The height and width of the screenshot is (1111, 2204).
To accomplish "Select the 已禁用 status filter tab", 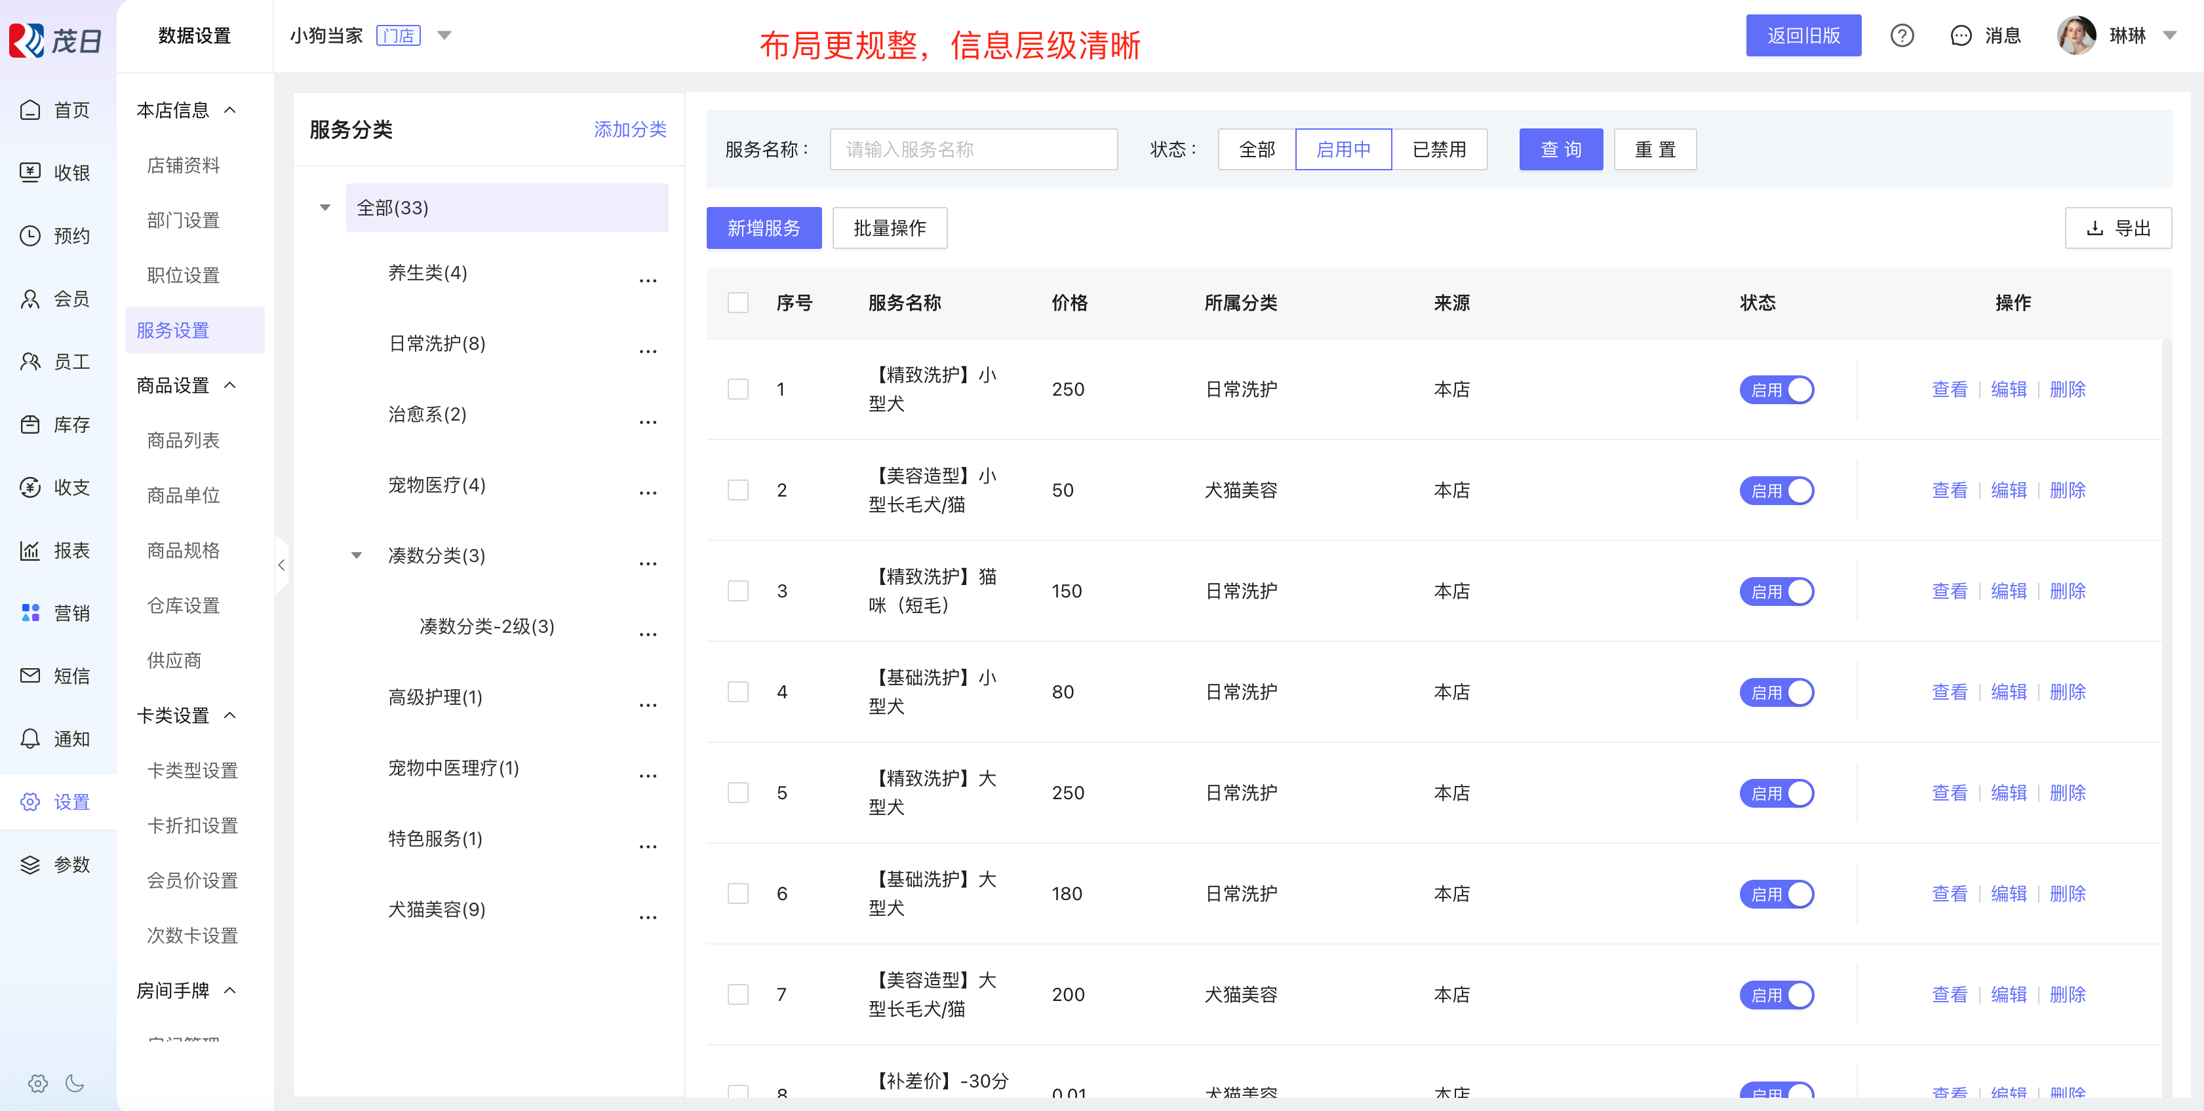I will [1438, 149].
